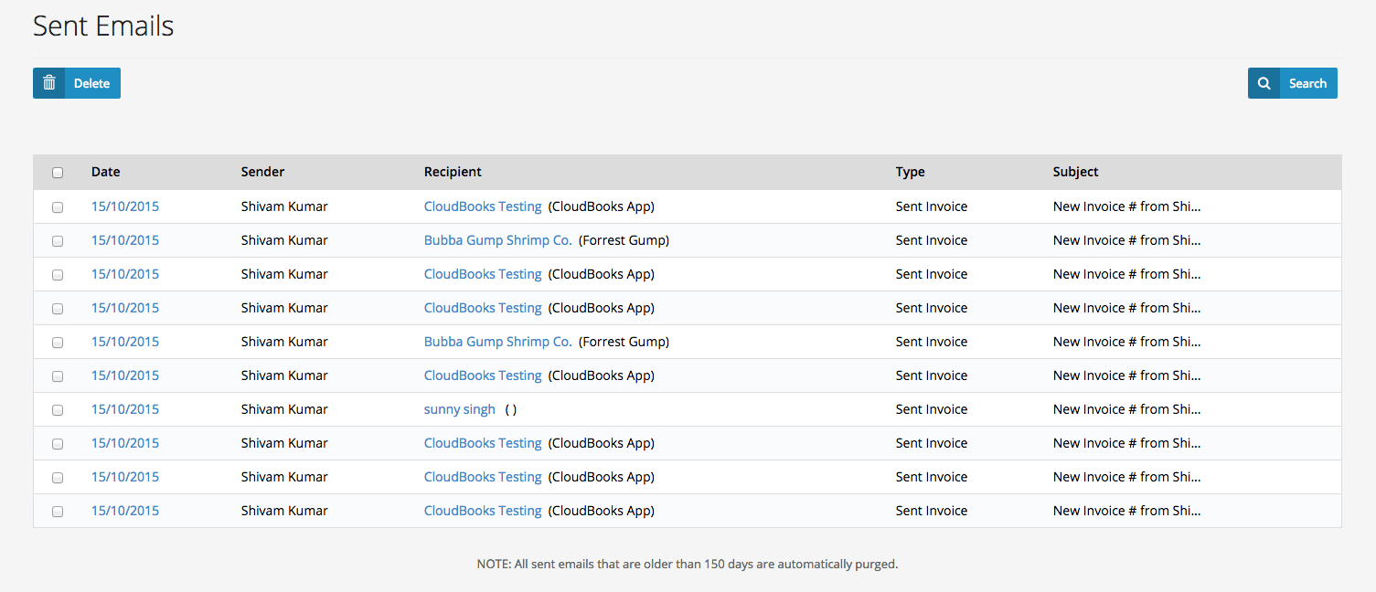1376x592 pixels.
Task: Check the box for sunny singh email
Action: click(58, 410)
